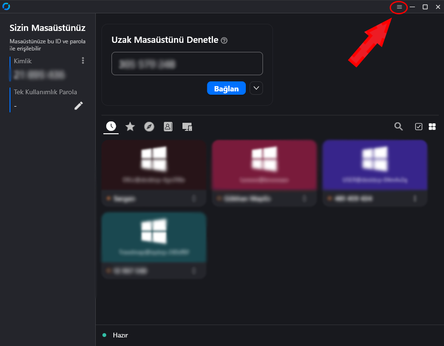This screenshot has height=346, width=444.
Task: Click the Tek Kullanımlık Parola label
Action: pyautogui.click(x=45, y=92)
